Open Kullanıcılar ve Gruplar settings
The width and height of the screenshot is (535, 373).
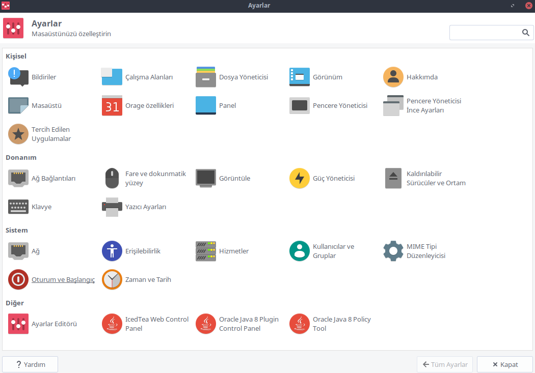(300, 251)
